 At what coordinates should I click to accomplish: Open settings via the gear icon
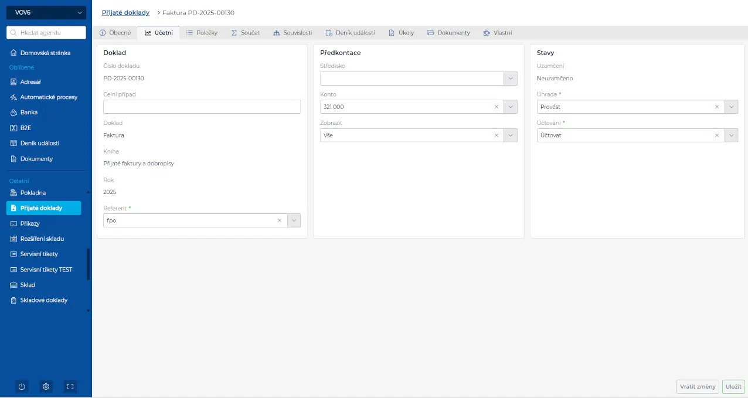click(x=46, y=387)
